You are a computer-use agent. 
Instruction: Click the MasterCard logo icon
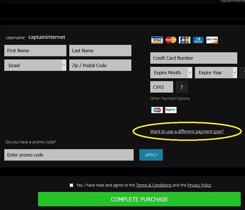[x=171, y=40]
